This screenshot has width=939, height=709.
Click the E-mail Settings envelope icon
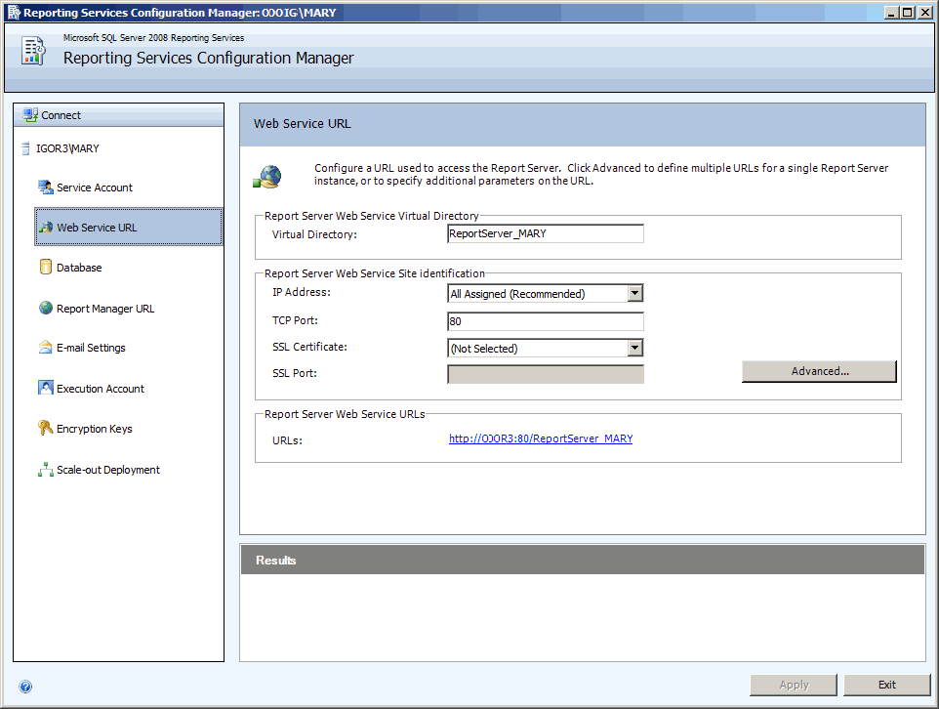click(46, 347)
